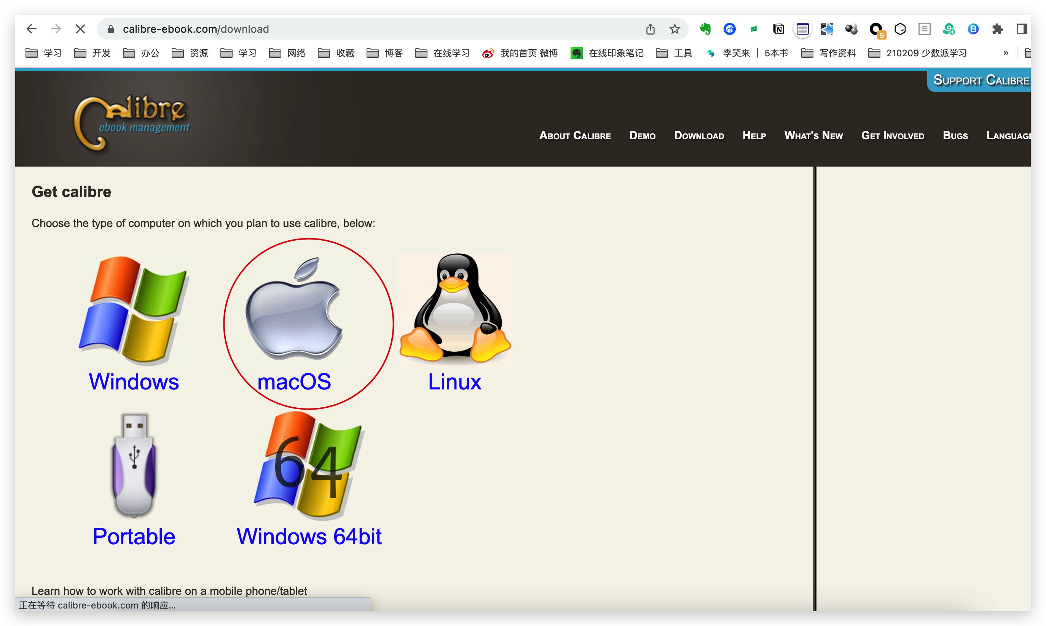Open the green cloud plus extension icon
This screenshot has width=1046, height=626.
(x=949, y=29)
